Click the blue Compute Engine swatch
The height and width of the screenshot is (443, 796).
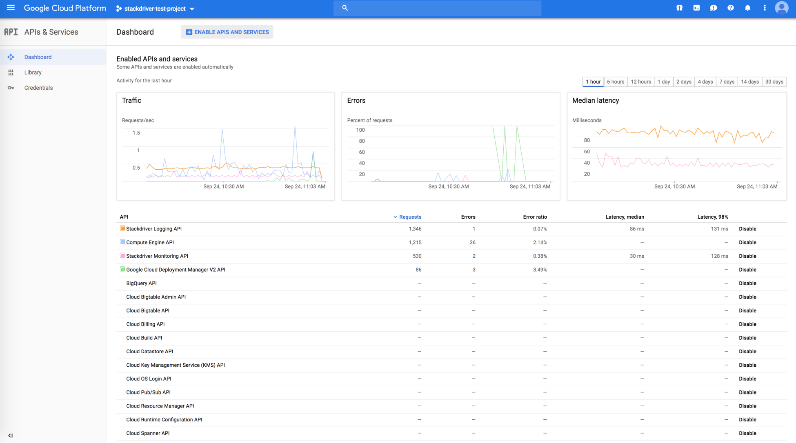(x=122, y=242)
